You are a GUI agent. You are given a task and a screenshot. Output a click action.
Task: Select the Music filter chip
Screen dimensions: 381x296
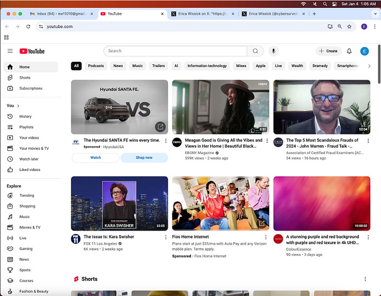tap(137, 66)
